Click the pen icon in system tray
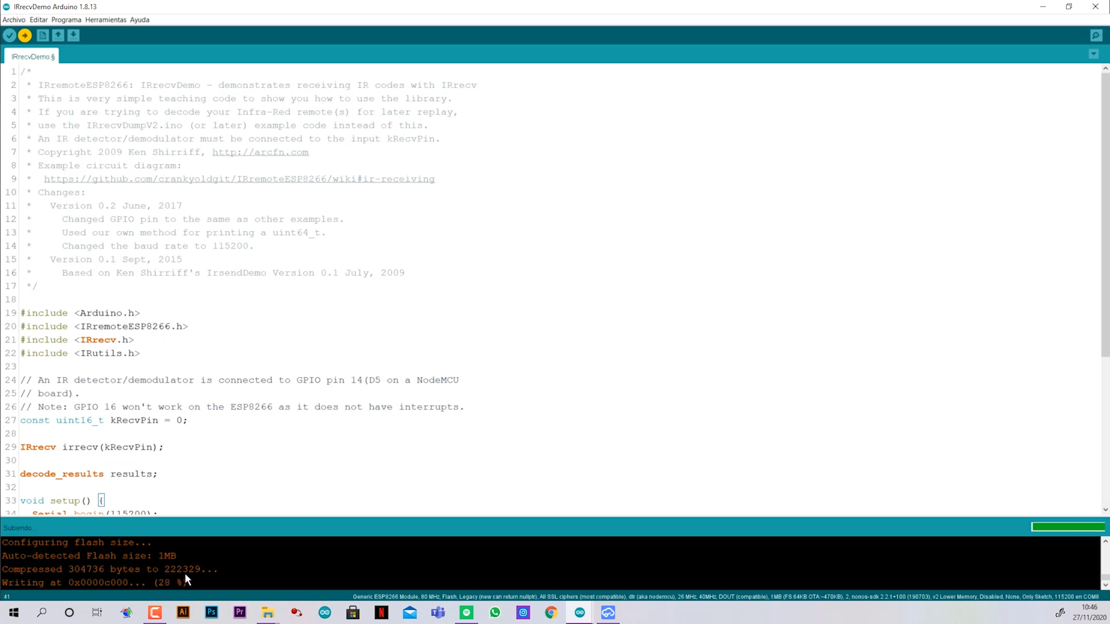Image resolution: width=1110 pixels, height=624 pixels. pos(1060,612)
